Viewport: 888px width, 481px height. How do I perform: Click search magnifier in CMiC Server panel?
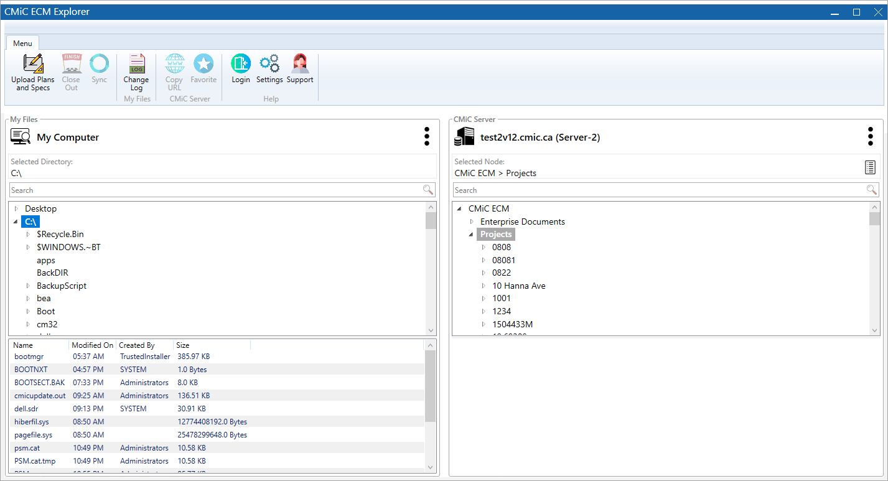coord(872,190)
